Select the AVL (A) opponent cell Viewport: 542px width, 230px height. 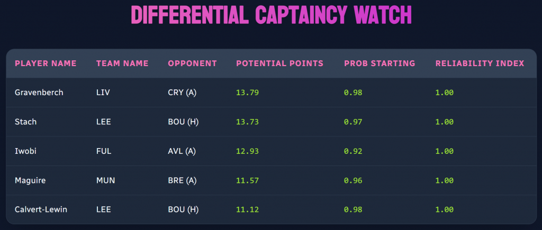pos(182,151)
